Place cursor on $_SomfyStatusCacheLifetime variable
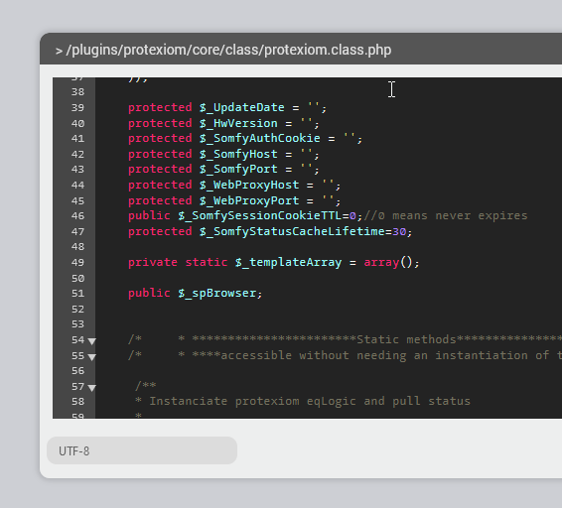The image size is (562, 508). (292, 231)
